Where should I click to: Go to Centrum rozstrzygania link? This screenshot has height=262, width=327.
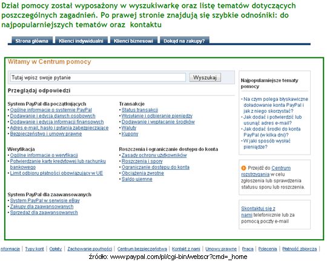click(266, 171)
